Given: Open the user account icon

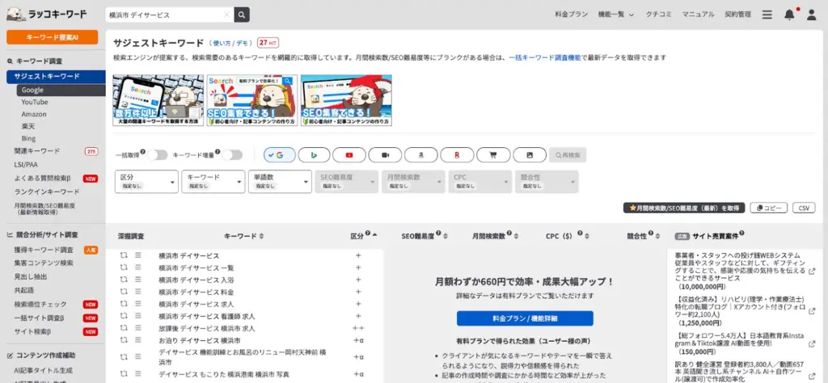Looking at the screenshot, I should coord(811,15).
